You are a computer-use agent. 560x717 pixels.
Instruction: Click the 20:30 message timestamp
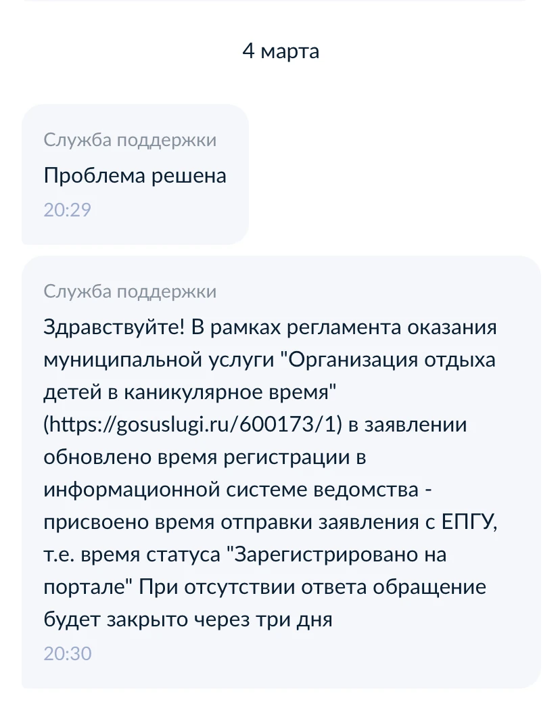click(68, 653)
